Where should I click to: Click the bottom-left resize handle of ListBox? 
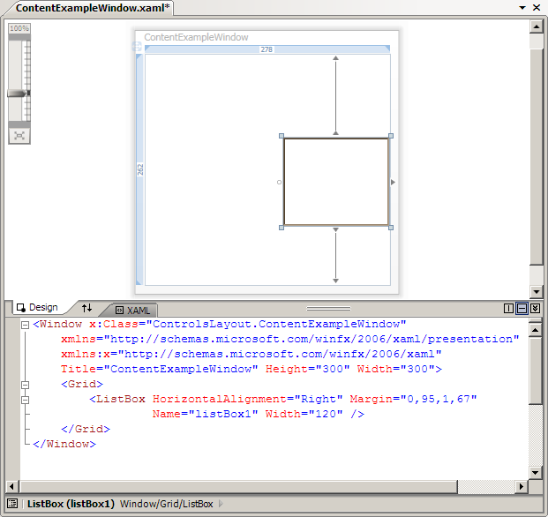tap(282, 228)
